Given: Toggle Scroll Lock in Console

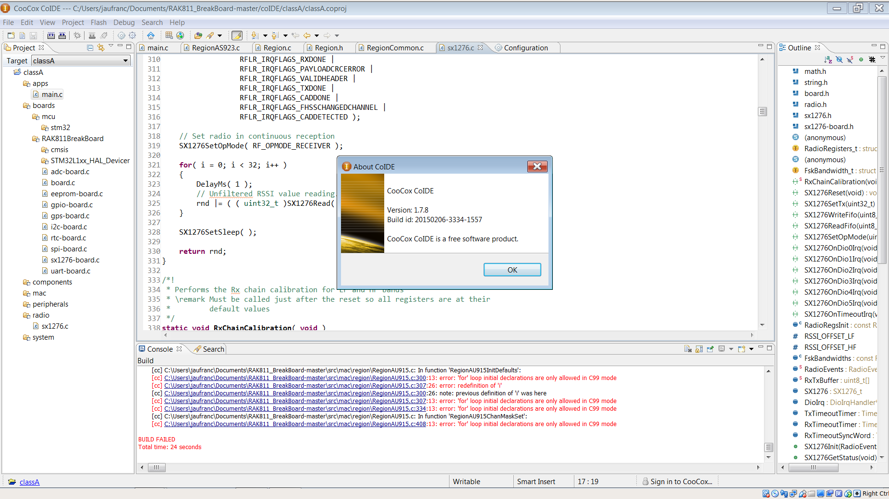Looking at the screenshot, I should tap(699, 349).
